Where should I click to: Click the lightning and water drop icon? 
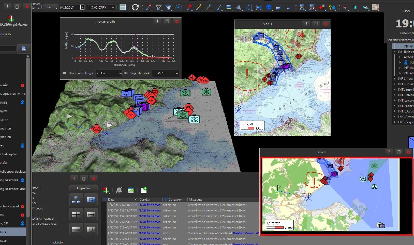point(332,7)
